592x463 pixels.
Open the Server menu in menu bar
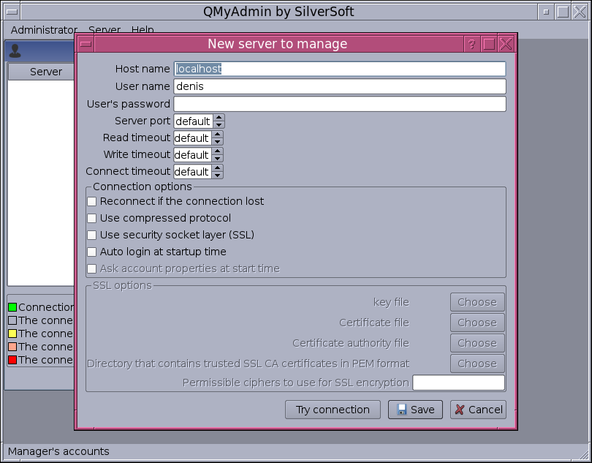[x=105, y=30]
